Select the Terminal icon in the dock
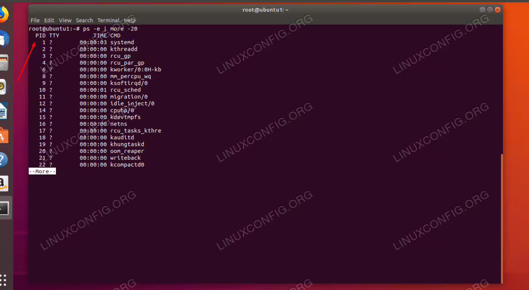 point(4,208)
